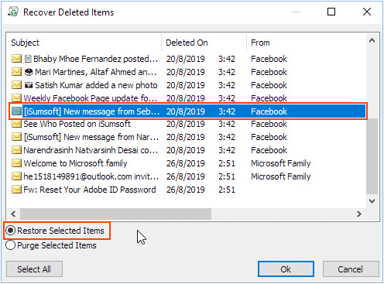
Task: Click horizontal scrollbar right arrow
Action: point(359,214)
